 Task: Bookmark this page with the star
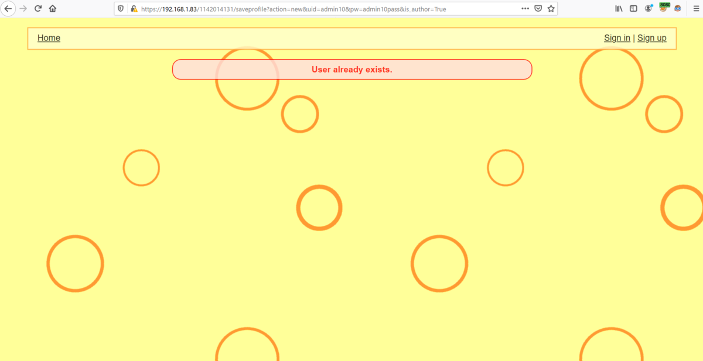click(x=551, y=9)
